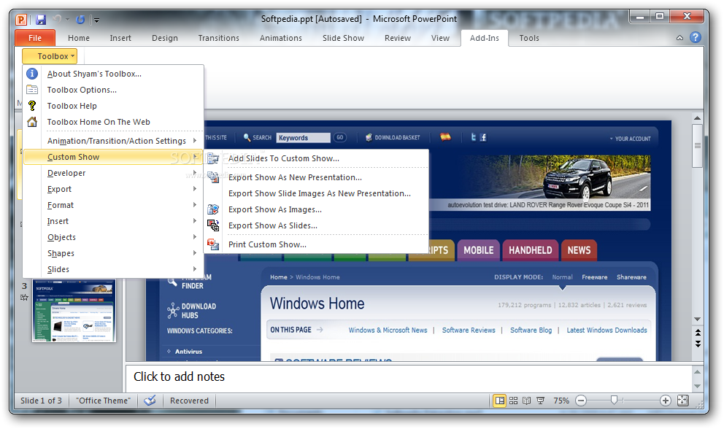
Task: Click the Print Custom Show icon
Action: [x=213, y=244]
